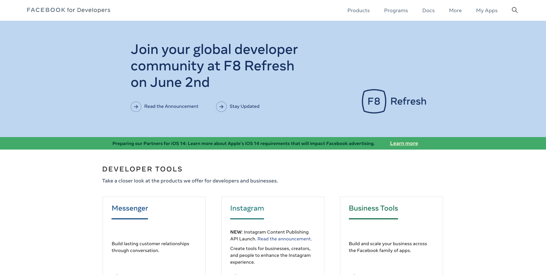Viewport: 546px width, 275px height.
Task: Follow the Learn more link in green banner
Action: coord(404,143)
